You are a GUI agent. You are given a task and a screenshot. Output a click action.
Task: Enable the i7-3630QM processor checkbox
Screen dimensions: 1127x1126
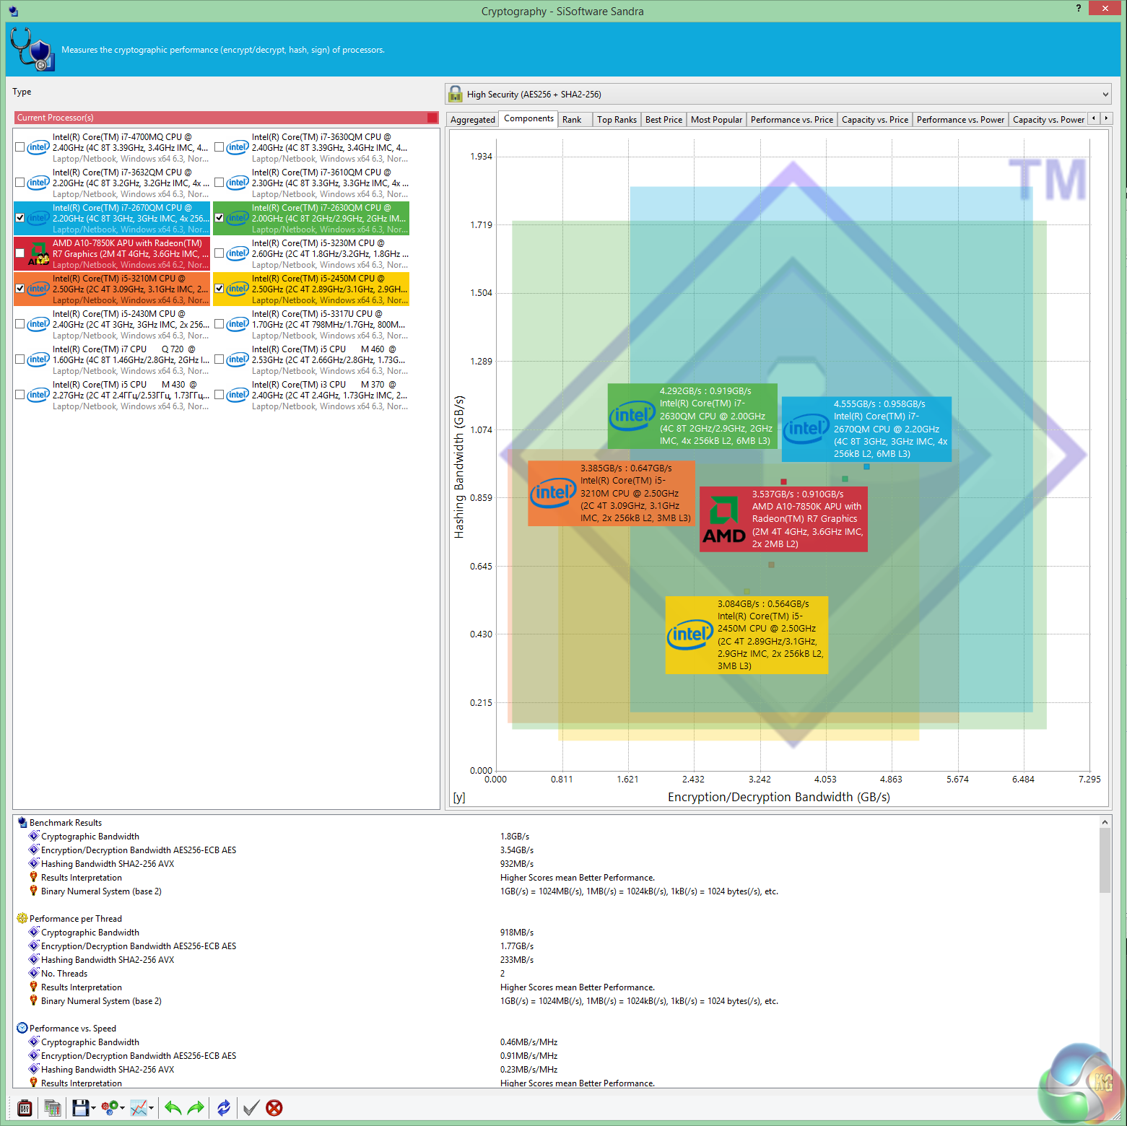[219, 147]
